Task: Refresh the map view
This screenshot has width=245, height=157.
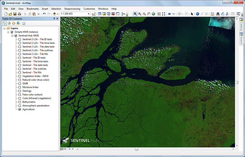Action: pos(69,149)
